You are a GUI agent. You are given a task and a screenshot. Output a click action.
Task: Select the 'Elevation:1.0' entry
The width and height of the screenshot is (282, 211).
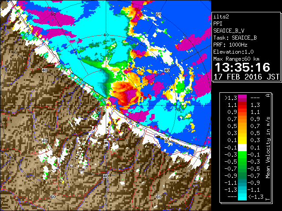(x=234, y=52)
